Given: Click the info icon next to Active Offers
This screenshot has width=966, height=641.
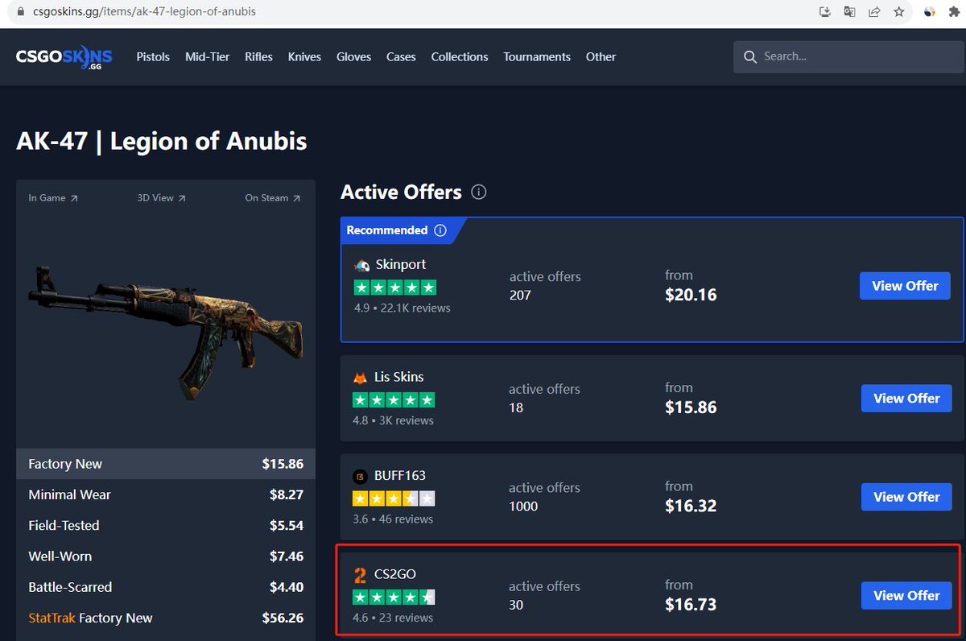Looking at the screenshot, I should (x=479, y=192).
